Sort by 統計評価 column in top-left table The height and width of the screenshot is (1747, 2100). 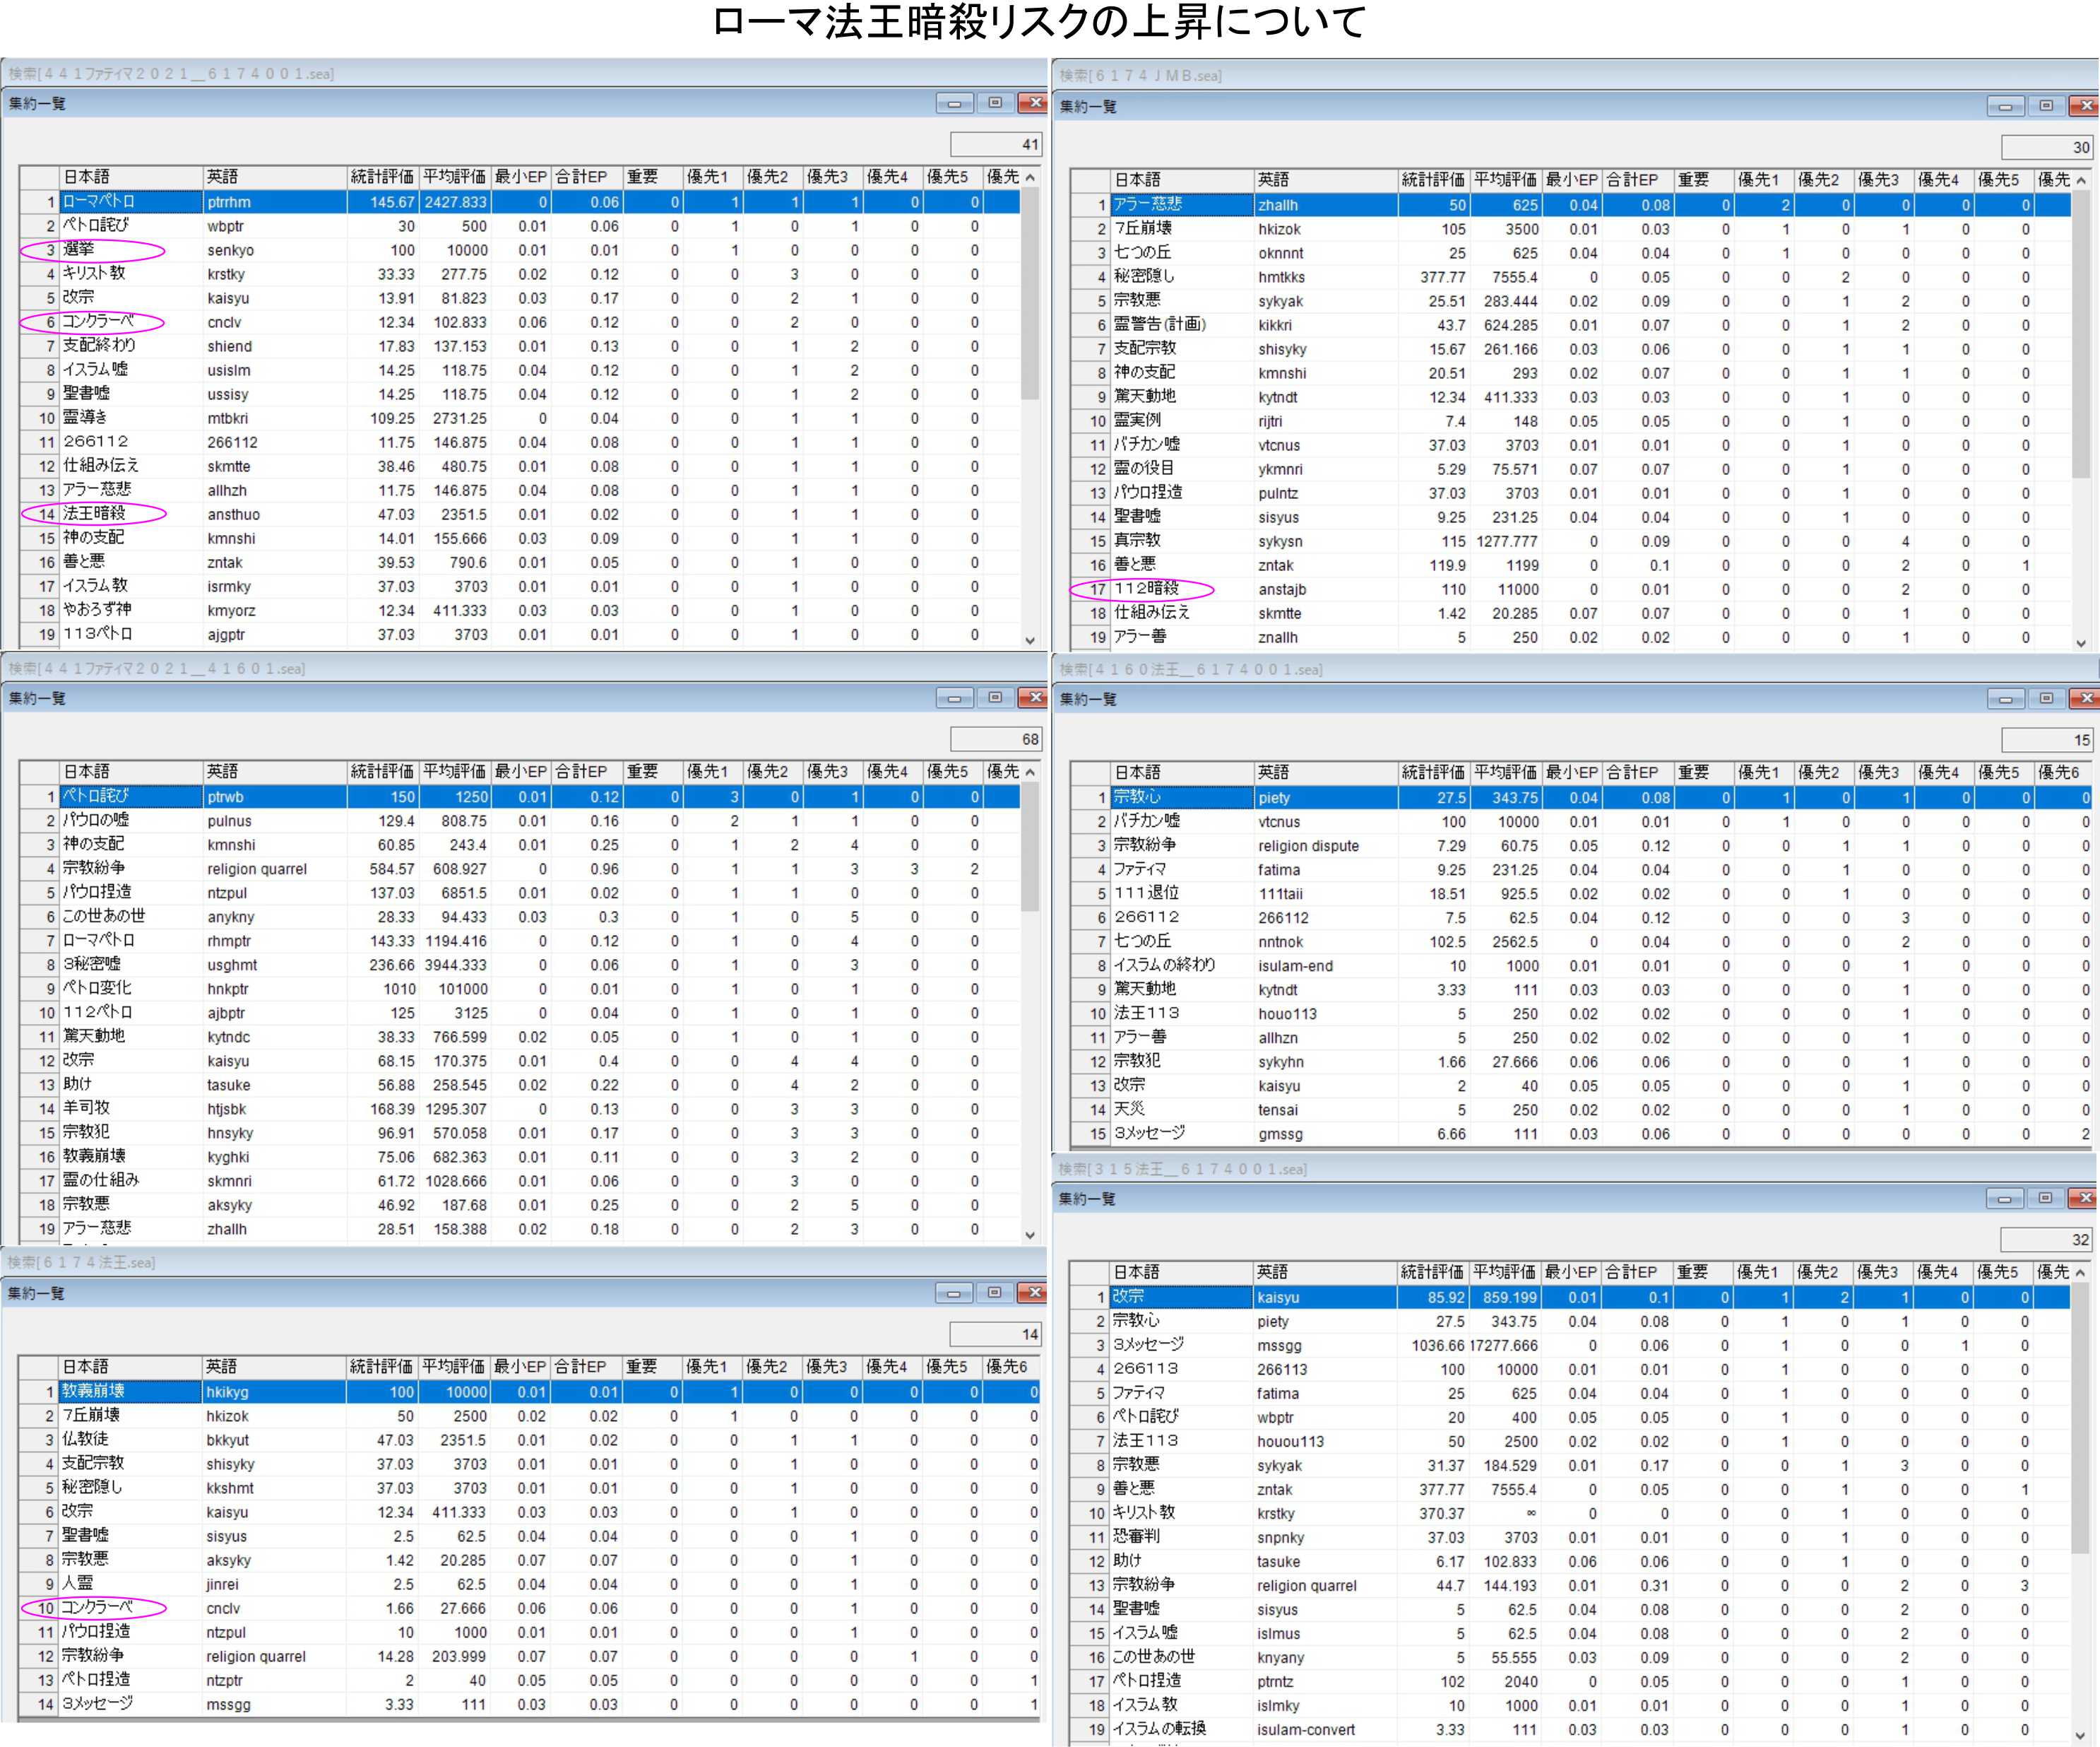tap(382, 176)
